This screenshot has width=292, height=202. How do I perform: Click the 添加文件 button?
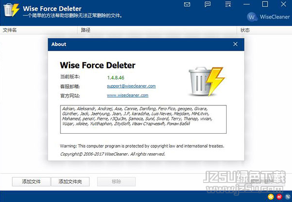[31, 182]
